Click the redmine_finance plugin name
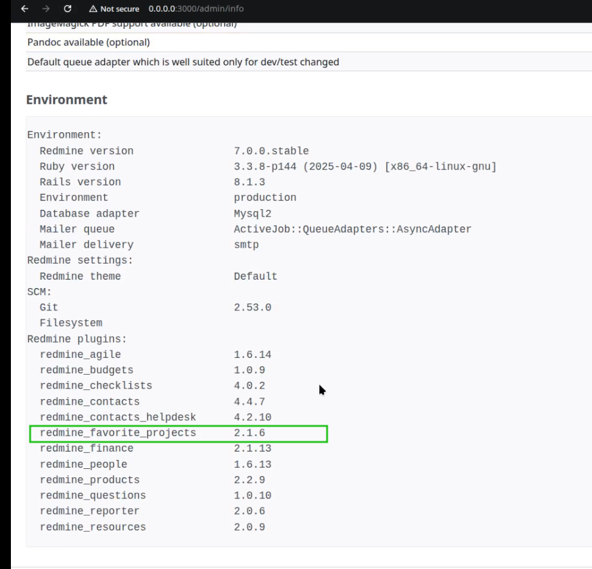Screen dimensions: 592x569 [87, 448]
